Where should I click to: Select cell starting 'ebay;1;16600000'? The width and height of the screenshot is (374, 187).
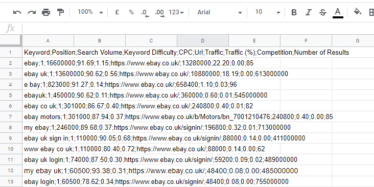point(48,63)
